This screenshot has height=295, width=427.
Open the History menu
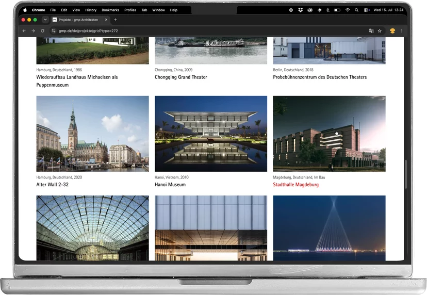point(91,10)
